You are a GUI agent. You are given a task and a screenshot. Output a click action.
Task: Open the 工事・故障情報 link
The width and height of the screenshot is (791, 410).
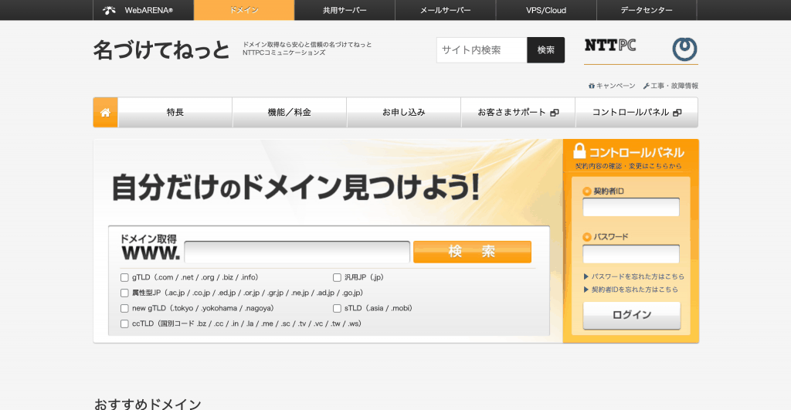click(x=674, y=86)
